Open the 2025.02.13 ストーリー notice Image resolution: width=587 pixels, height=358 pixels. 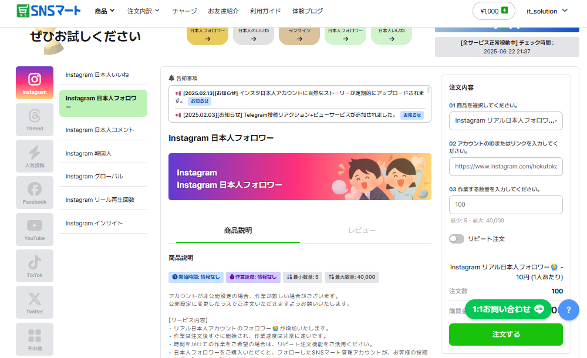tap(300, 97)
